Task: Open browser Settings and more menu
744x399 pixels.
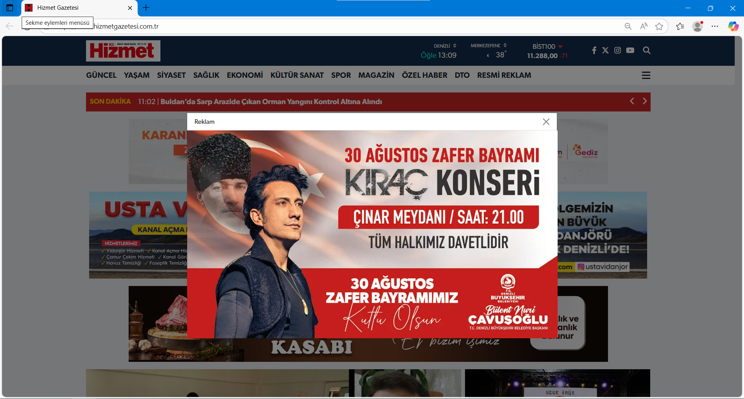Action: pyautogui.click(x=715, y=26)
